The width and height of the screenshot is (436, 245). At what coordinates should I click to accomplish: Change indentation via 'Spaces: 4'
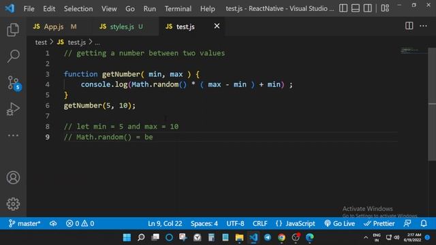(x=204, y=224)
